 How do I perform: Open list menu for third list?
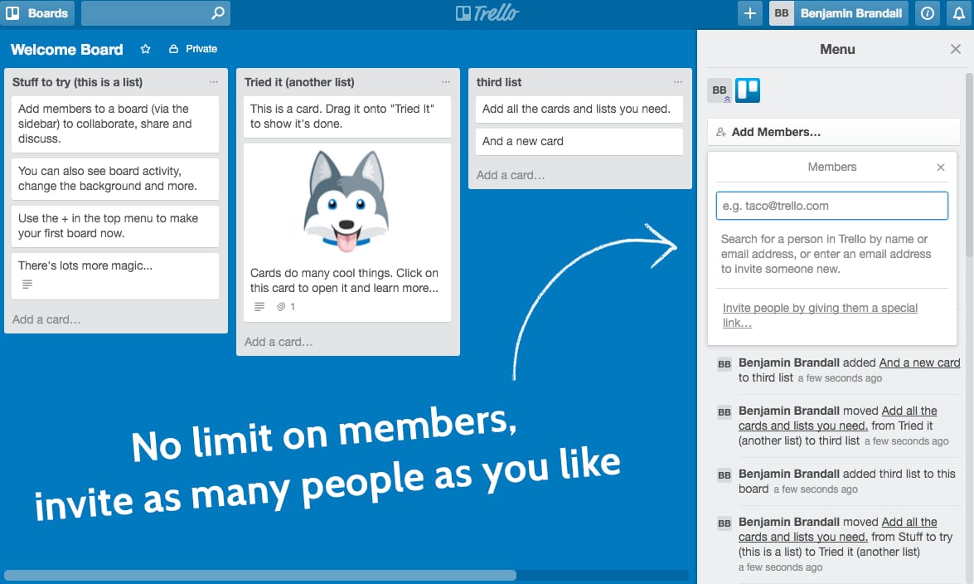678,82
